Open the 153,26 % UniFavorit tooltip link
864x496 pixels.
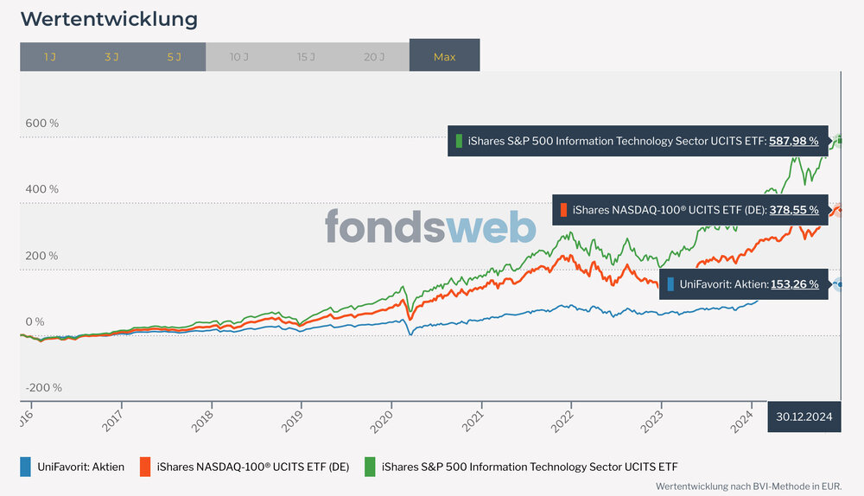(793, 283)
